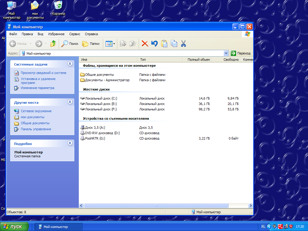The width and height of the screenshot is (308, 231).
Task: Open the Сервис menu
Action: point(75,34)
